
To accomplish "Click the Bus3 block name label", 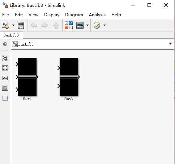I will click(69, 99).
